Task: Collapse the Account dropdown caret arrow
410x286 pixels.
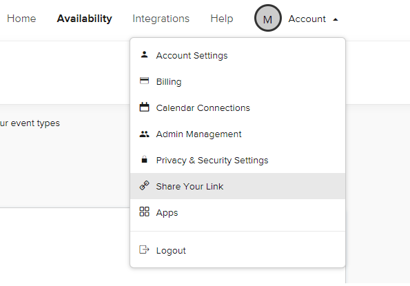Action: click(336, 19)
